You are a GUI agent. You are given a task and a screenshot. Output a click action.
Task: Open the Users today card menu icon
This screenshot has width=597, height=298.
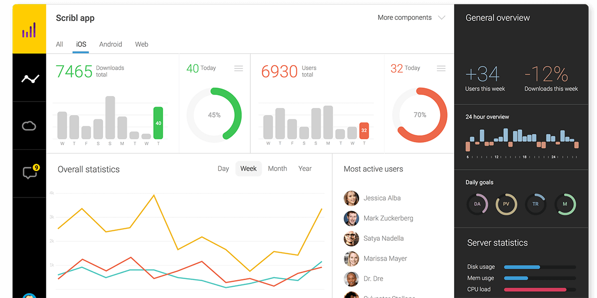[441, 68]
